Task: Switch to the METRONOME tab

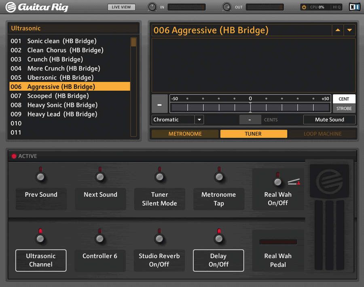Action: [185, 134]
